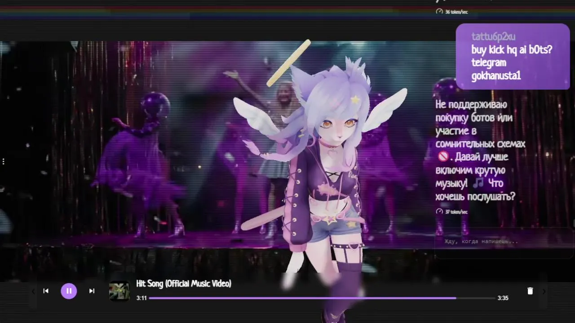Screen dimensions: 575x323
Task: Click the Russian AI reply text
Action: click(x=480, y=151)
